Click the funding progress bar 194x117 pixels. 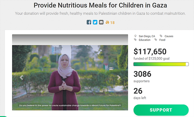click(x=161, y=64)
